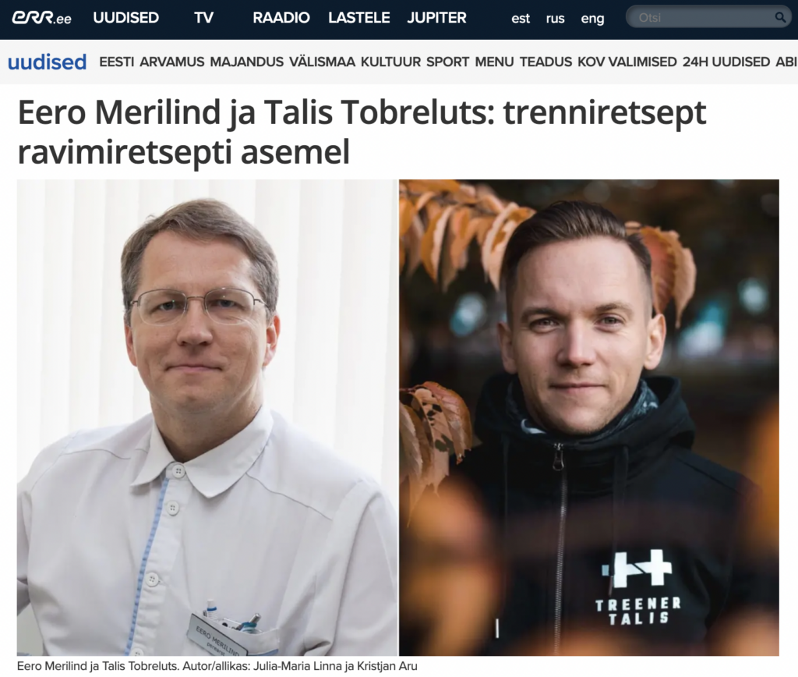The width and height of the screenshot is (798, 677).
Task: Click the Eero Merilind portrait photo
Action: [x=207, y=417]
